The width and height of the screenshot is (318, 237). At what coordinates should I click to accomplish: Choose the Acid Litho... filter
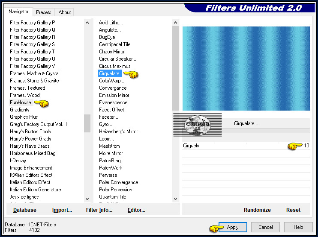coord(111,23)
